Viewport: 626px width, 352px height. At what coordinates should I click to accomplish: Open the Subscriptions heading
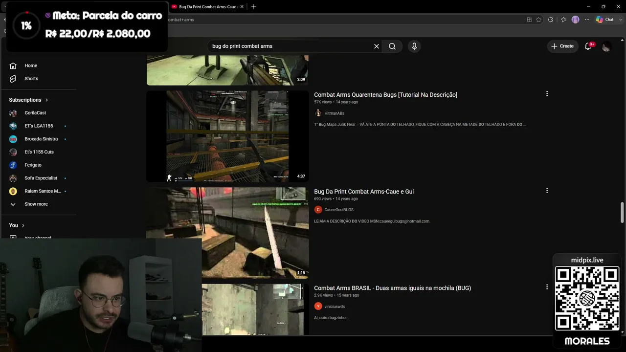coord(25,100)
